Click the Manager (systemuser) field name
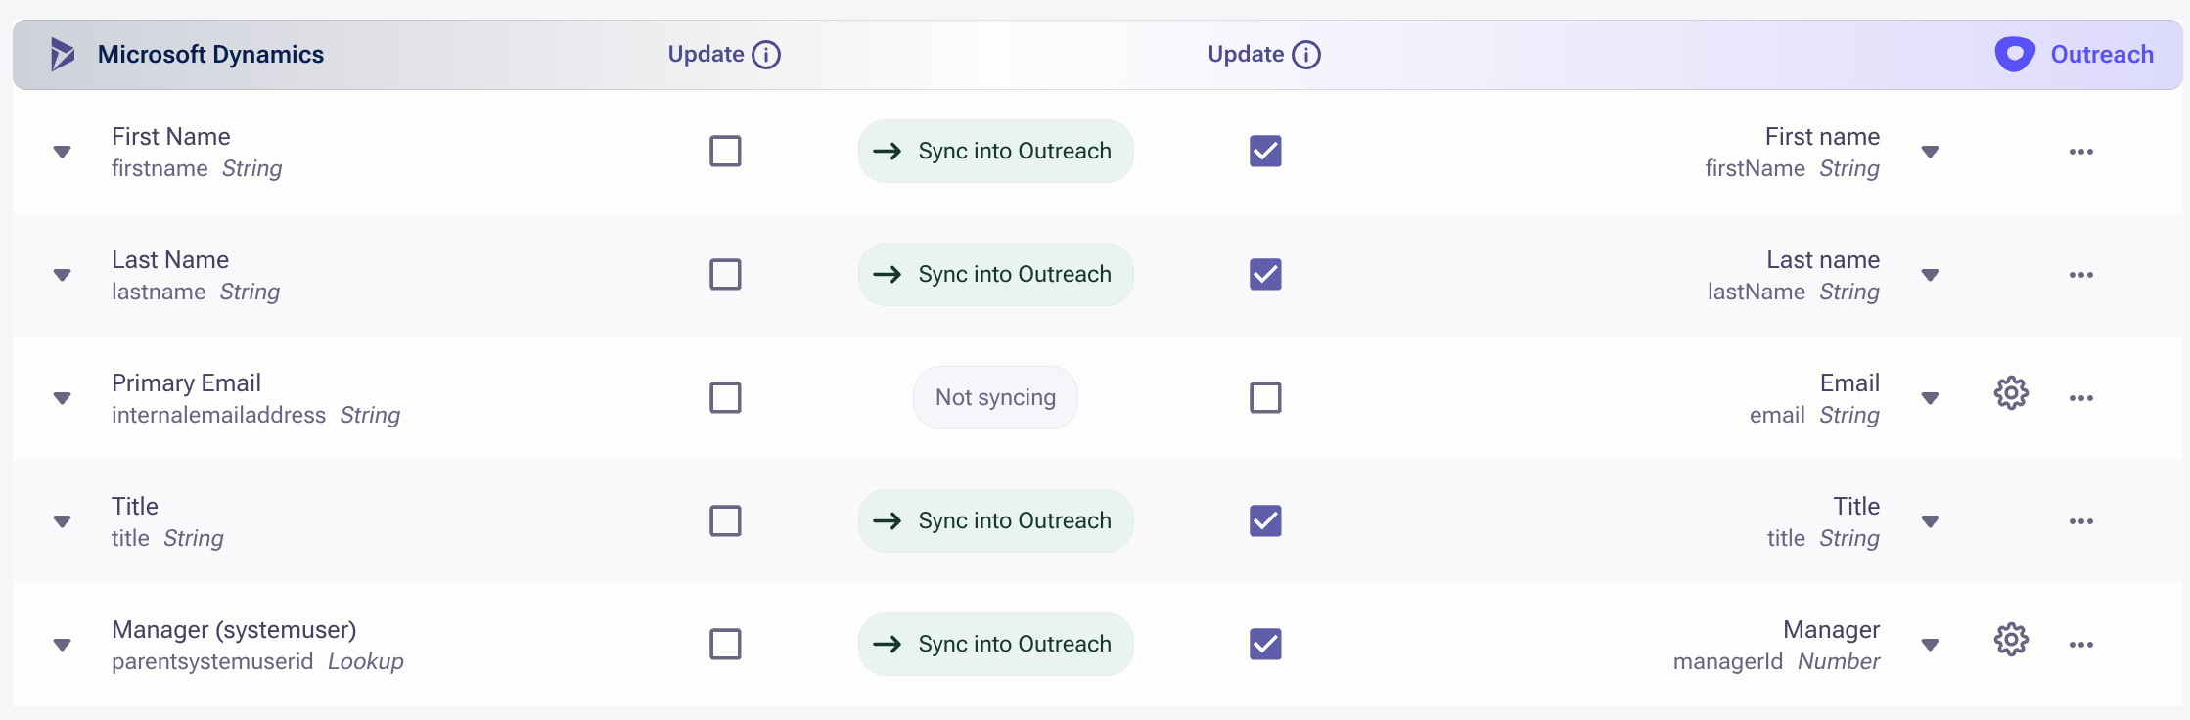The width and height of the screenshot is (2190, 720). click(234, 630)
